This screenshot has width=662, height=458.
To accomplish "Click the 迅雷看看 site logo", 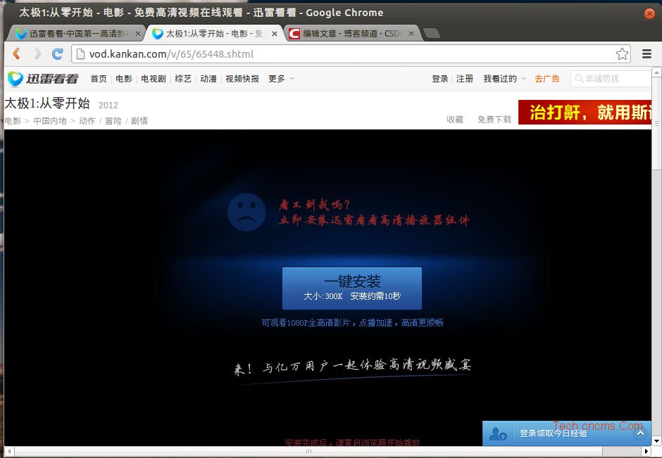I will click(43, 79).
